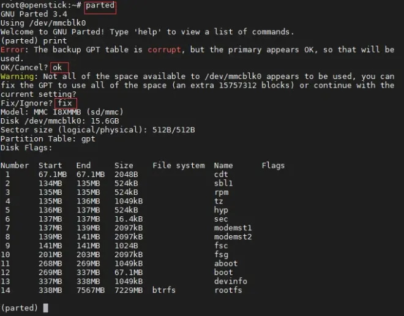Click the 'Model: MMC I8XMMB (sd/mmc)' line

click(x=62, y=112)
